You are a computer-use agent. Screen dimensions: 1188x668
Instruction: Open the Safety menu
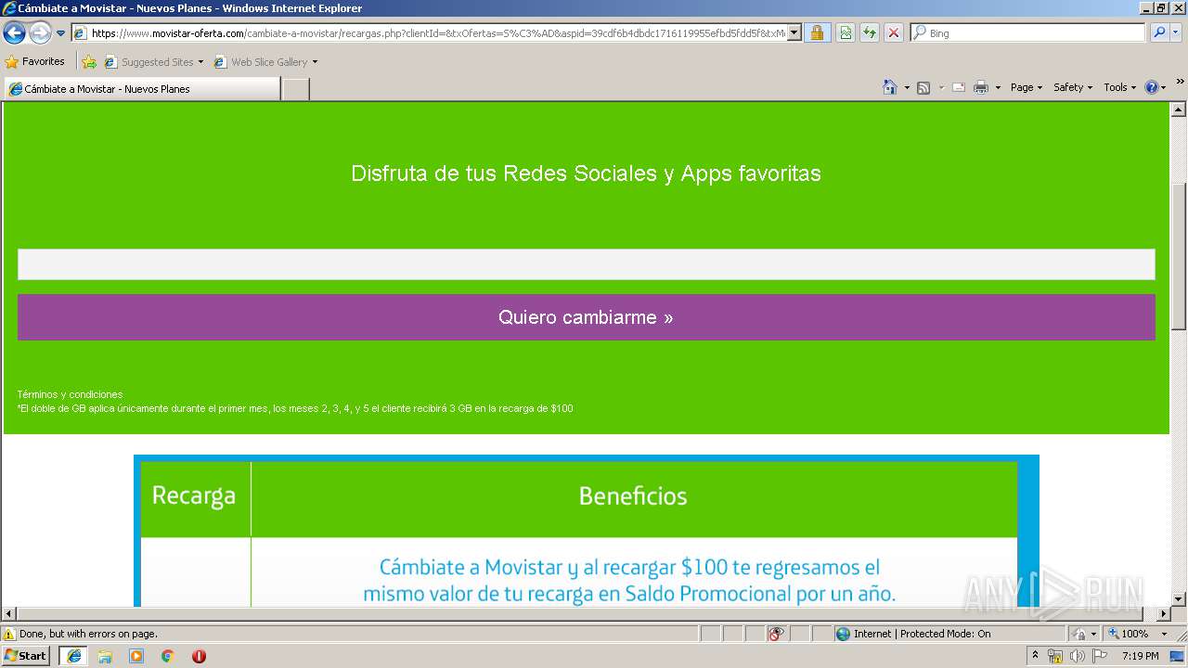1073,87
